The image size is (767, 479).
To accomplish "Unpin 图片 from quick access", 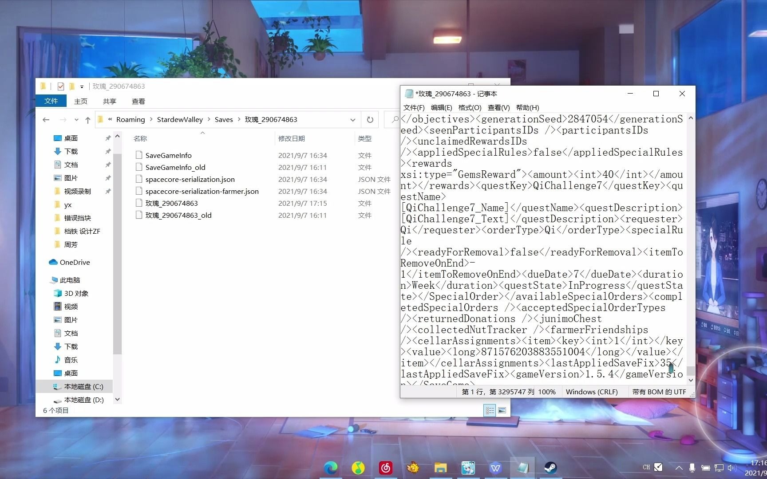I will (x=108, y=178).
